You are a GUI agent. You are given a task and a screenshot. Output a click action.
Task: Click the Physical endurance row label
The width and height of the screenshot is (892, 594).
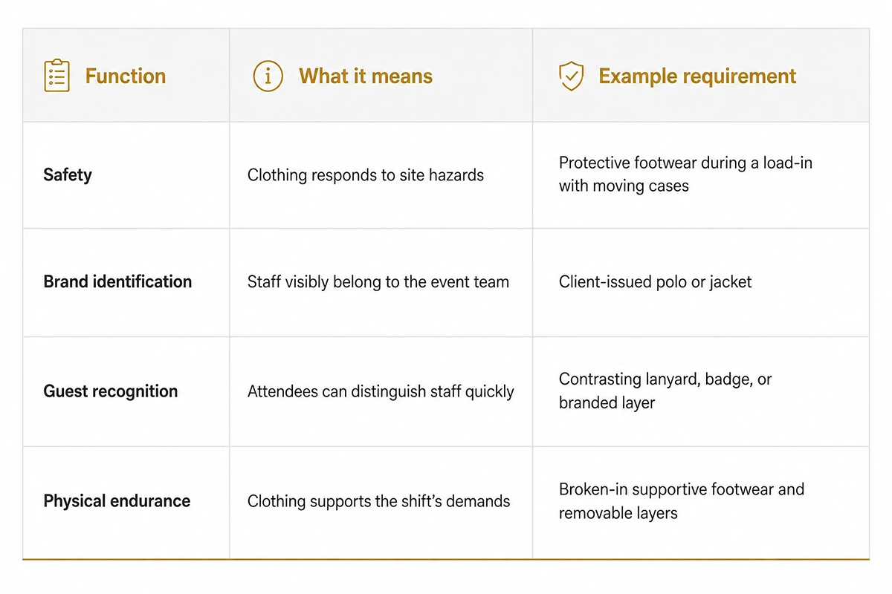point(117,500)
